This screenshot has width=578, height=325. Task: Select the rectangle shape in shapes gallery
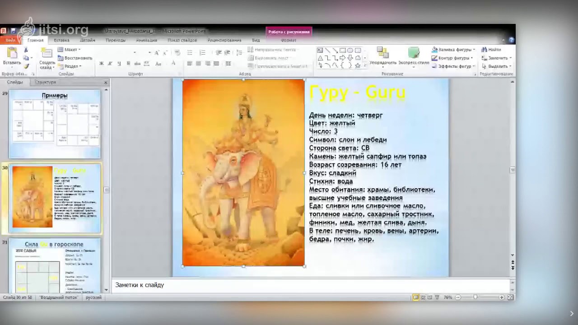[342, 50]
